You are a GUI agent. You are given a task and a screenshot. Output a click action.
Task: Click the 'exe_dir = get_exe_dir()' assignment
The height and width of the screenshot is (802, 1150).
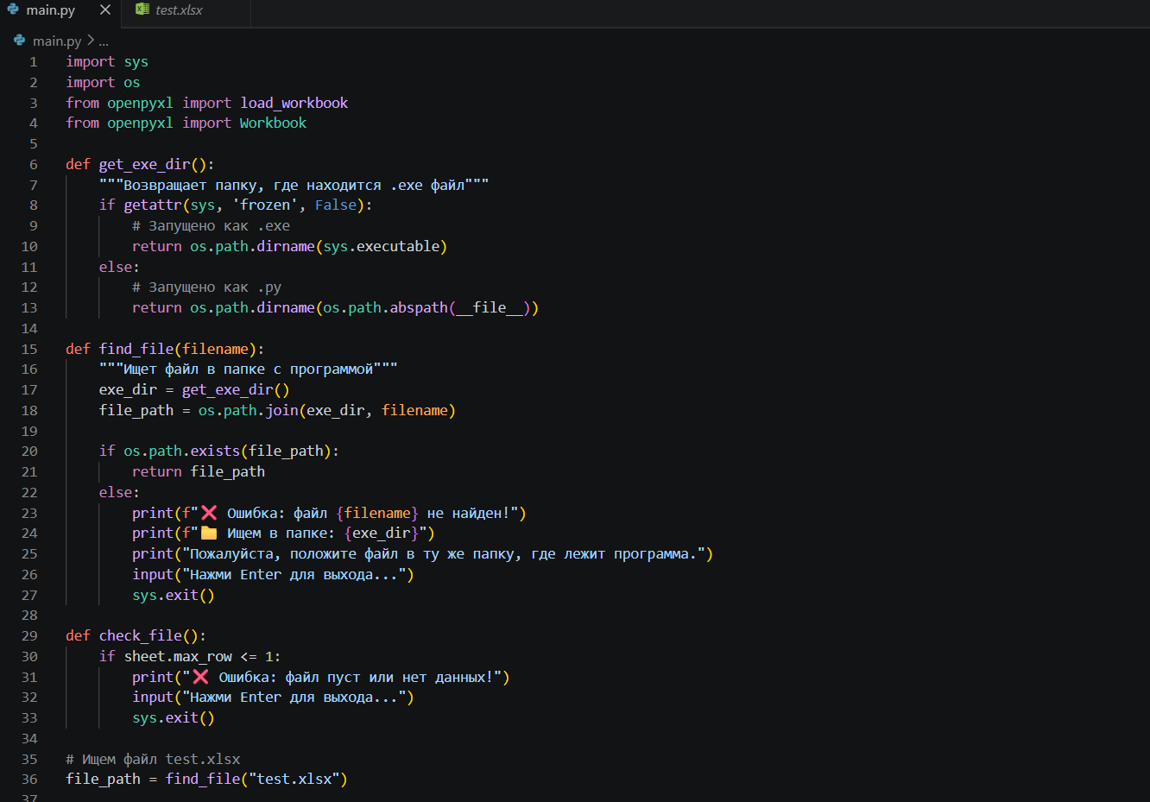pyautogui.click(x=194, y=389)
